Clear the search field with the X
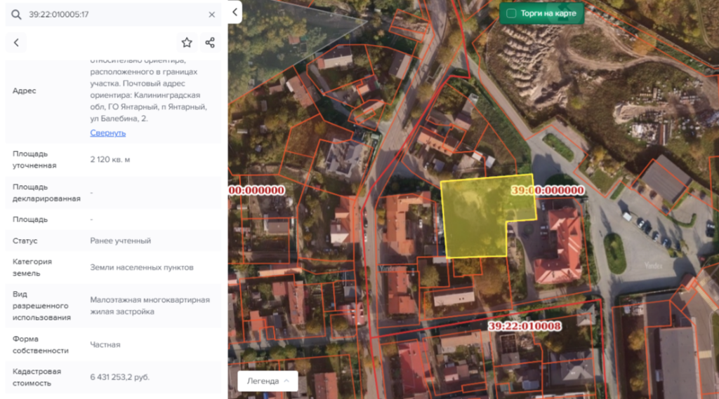 [x=212, y=14]
